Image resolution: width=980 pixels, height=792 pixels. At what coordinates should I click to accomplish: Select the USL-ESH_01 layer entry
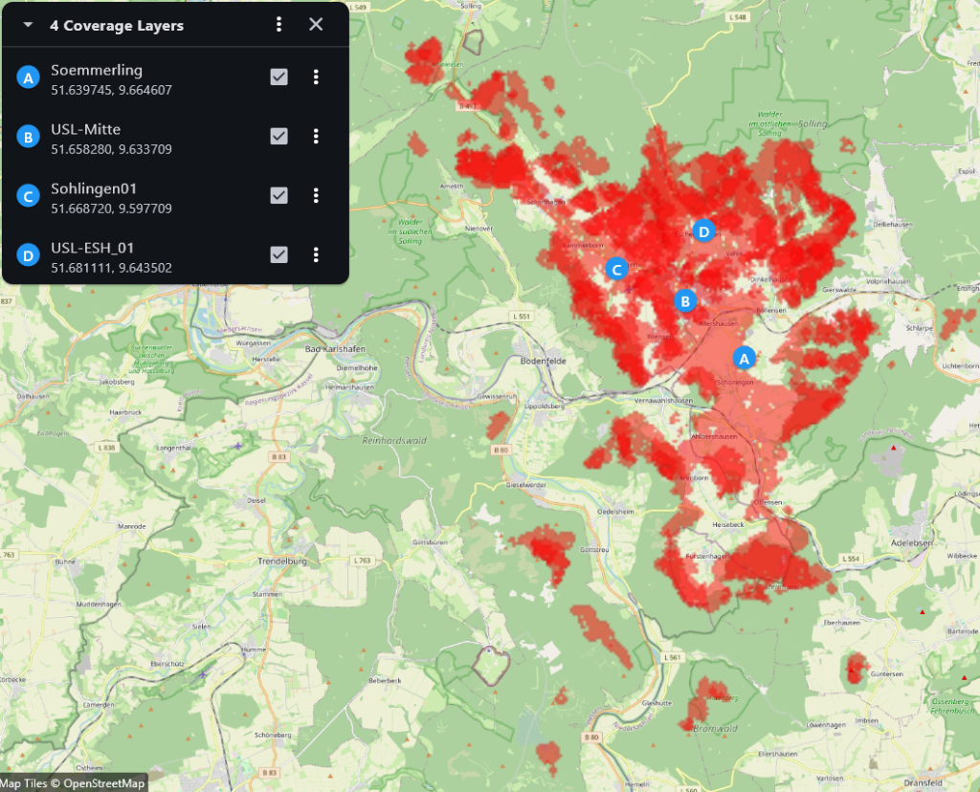(92, 248)
